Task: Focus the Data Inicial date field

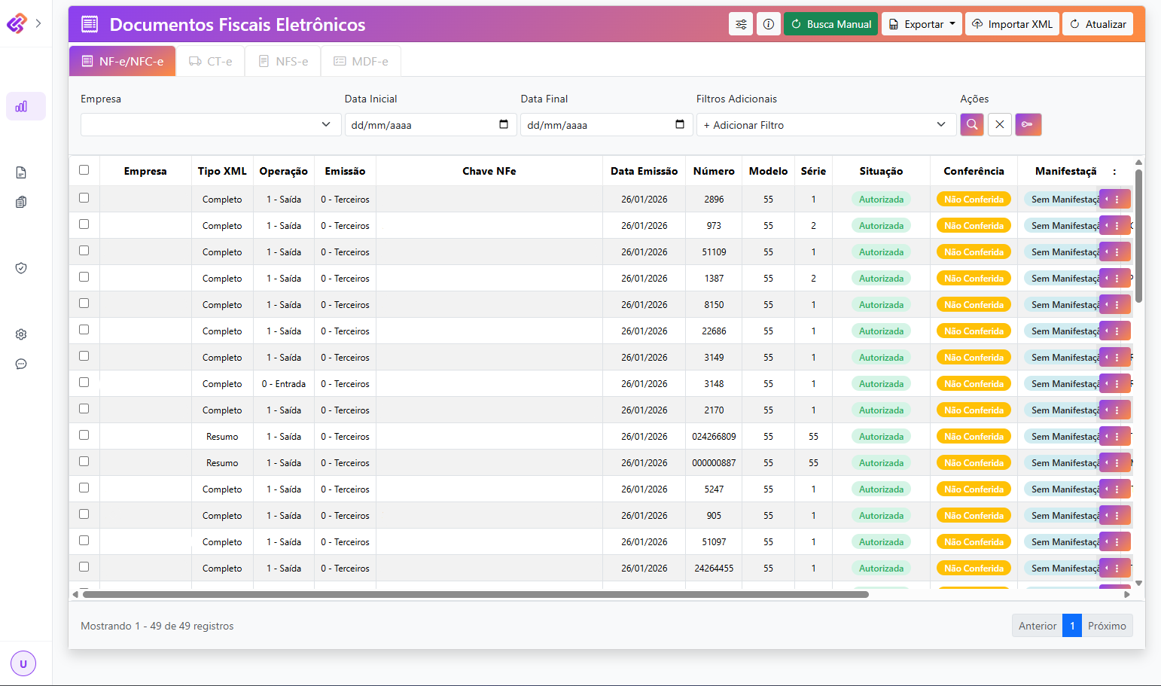Action: (431, 124)
